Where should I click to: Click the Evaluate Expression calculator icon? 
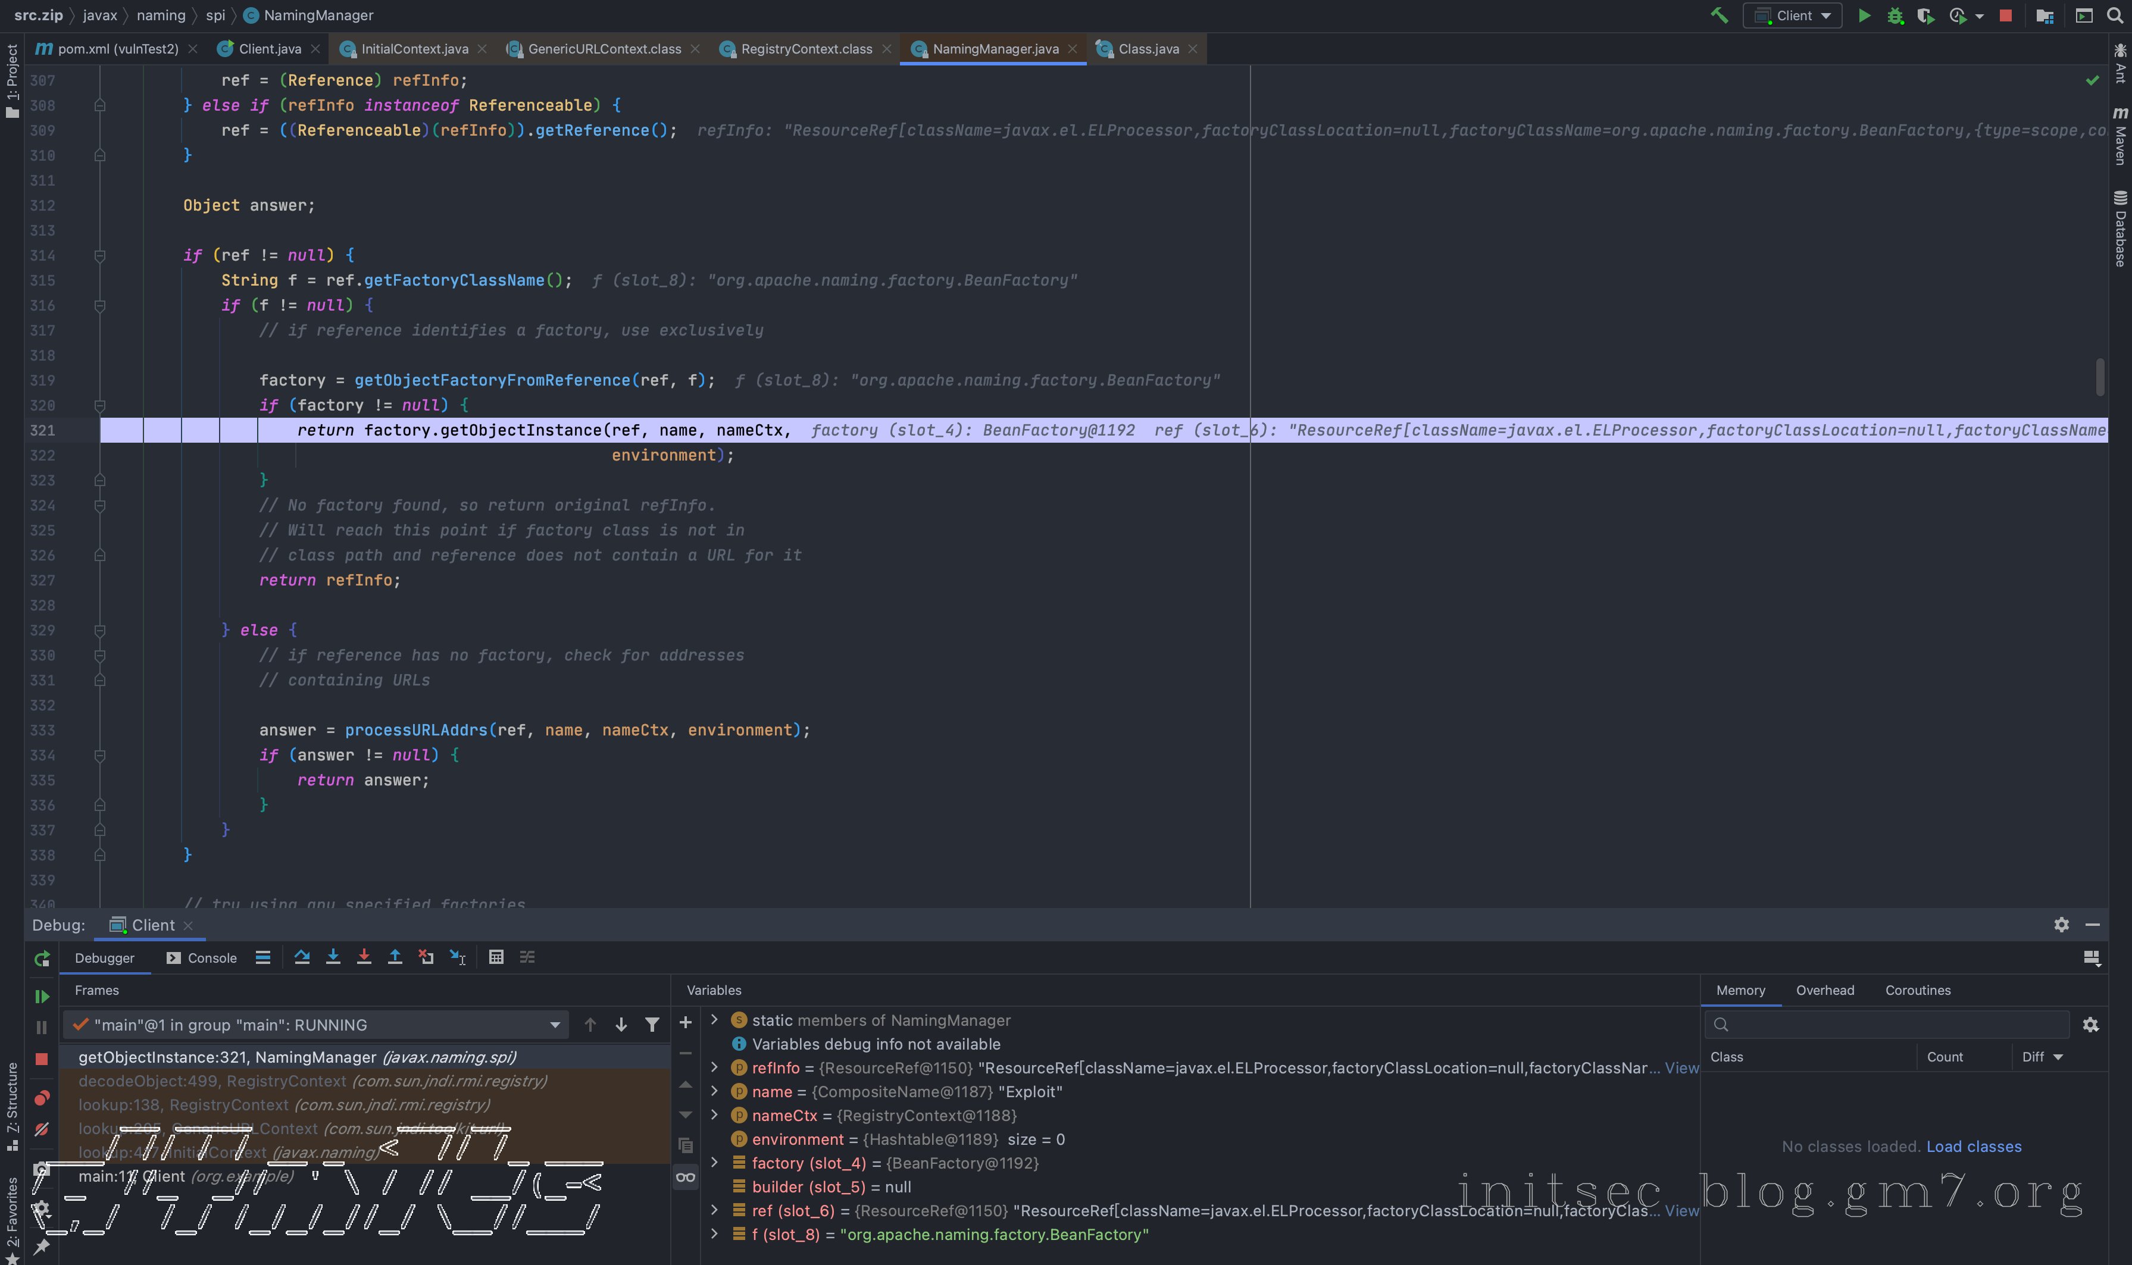coord(496,957)
